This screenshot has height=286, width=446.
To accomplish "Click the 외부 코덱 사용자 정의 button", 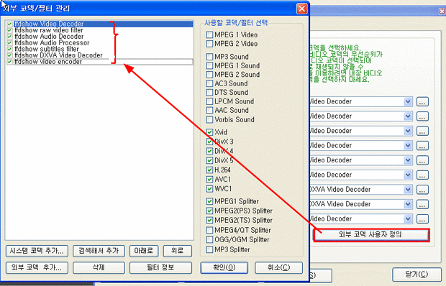I will click(x=371, y=235).
